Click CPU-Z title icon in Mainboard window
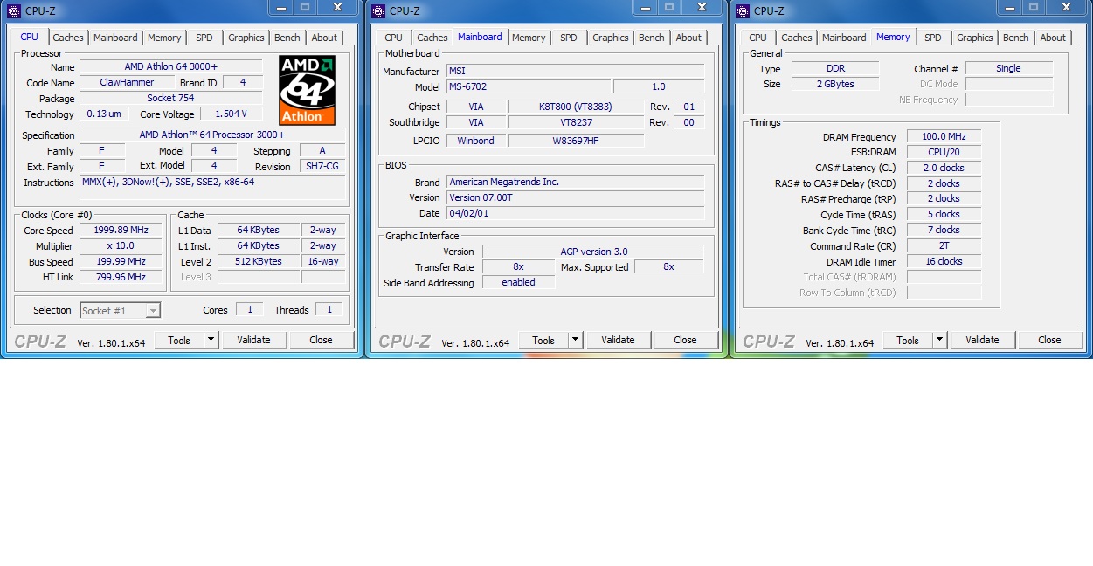This screenshot has height=566, width=1093. tap(377, 10)
